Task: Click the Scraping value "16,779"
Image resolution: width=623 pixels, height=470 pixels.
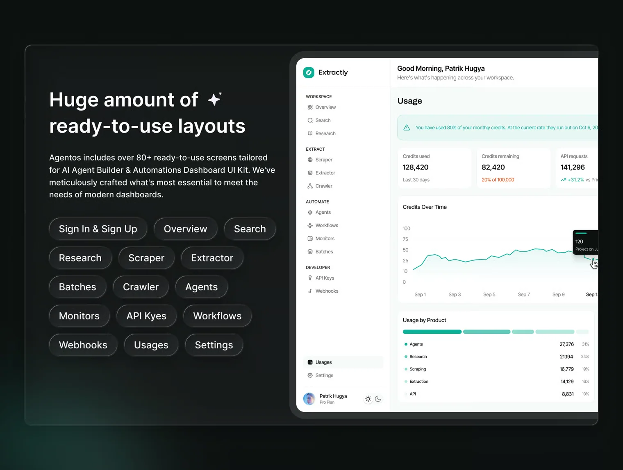Action: coord(567,369)
